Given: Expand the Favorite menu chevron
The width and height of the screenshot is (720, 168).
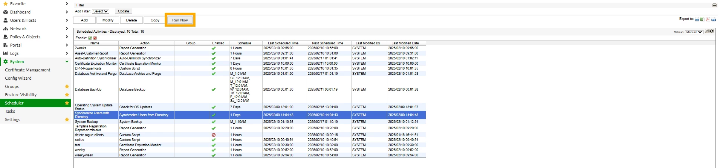Looking at the screenshot, I should (x=67, y=4).
